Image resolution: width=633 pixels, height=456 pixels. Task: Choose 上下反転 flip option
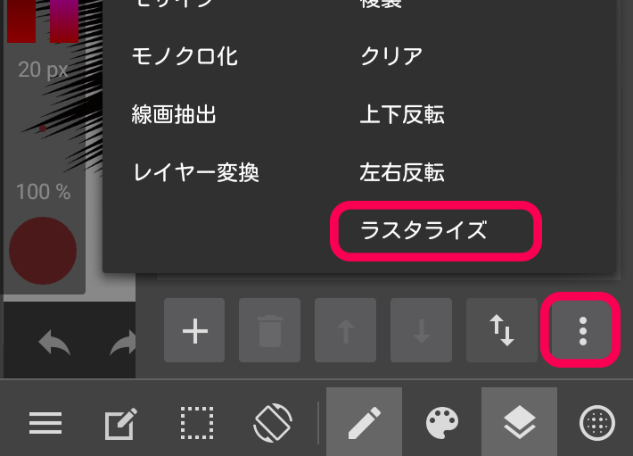pos(402,114)
